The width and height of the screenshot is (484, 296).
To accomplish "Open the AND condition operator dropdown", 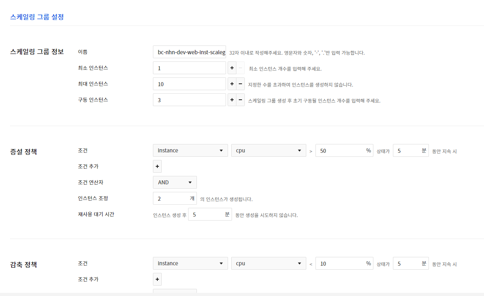I will (x=175, y=182).
